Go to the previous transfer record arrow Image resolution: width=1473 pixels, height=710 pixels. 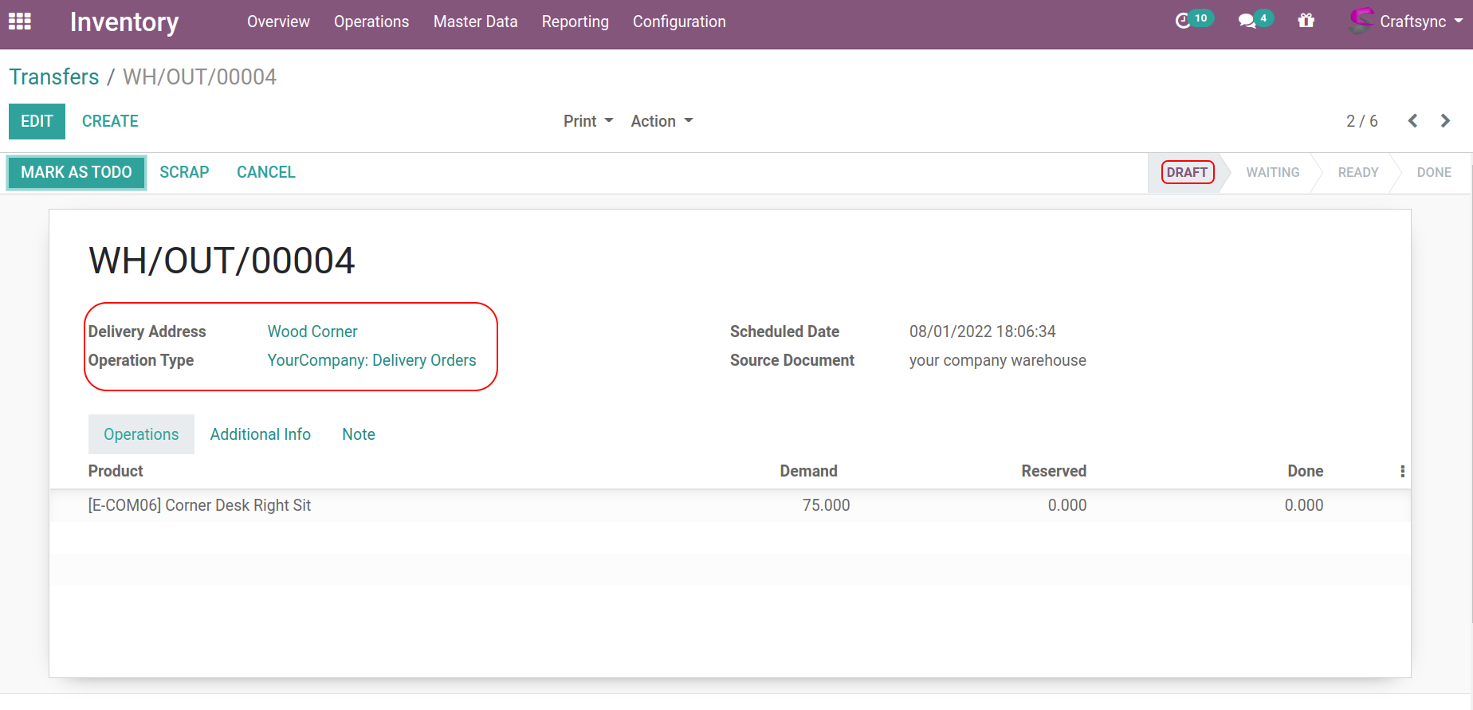(x=1412, y=121)
